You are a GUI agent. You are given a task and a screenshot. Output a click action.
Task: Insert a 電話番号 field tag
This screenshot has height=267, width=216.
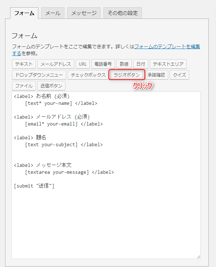click(103, 64)
